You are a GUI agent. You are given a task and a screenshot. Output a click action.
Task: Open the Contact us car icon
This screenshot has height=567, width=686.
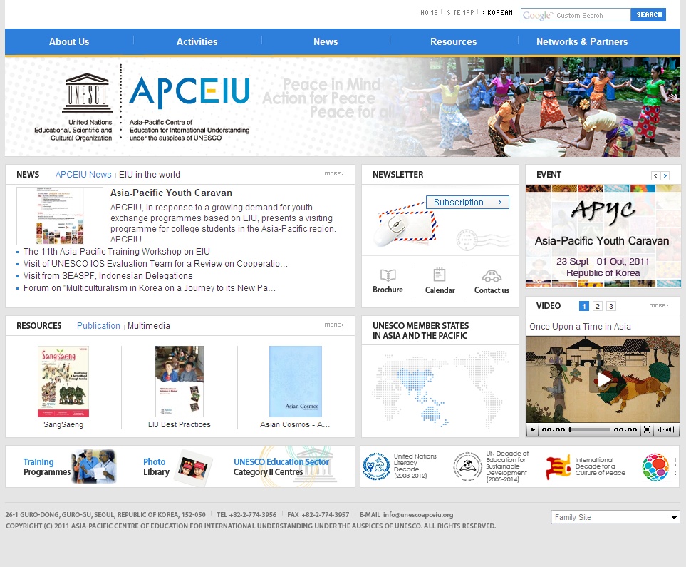click(x=492, y=276)
